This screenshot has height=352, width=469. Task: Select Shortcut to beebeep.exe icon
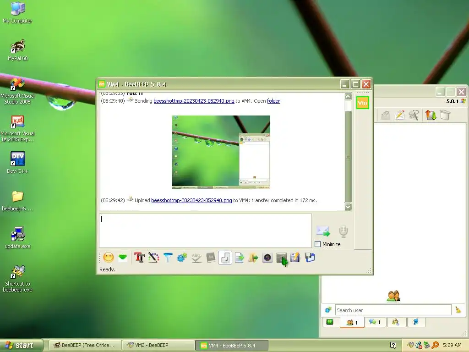pyautogui.click(x=18, y=279)
